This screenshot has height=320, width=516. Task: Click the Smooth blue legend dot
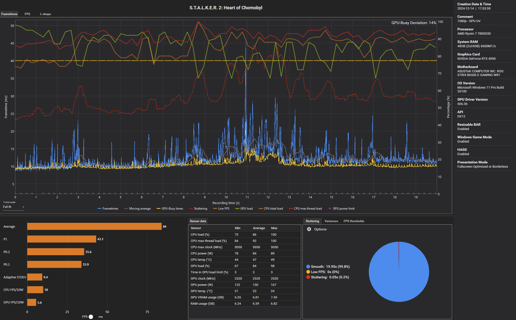308,267
